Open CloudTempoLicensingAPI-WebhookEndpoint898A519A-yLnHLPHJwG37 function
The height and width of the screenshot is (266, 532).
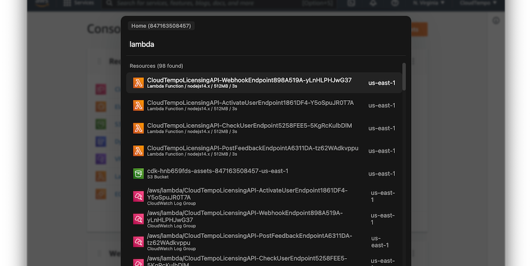[249, 81]
